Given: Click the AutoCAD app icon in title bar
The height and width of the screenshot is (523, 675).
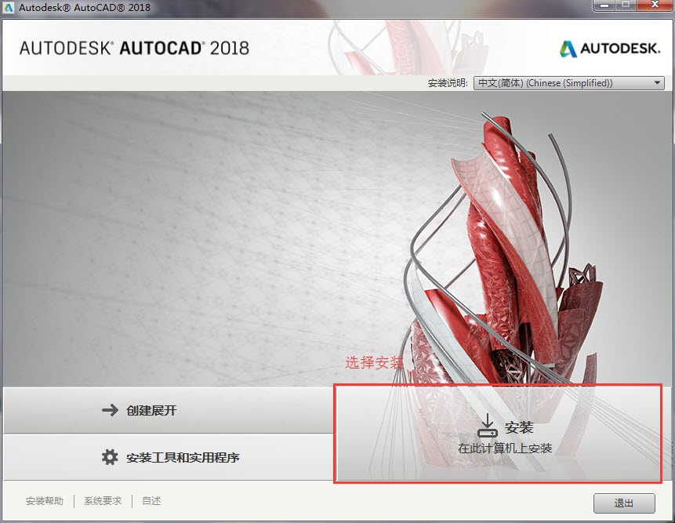Looking at the screenshot, I should coord(9,8).
